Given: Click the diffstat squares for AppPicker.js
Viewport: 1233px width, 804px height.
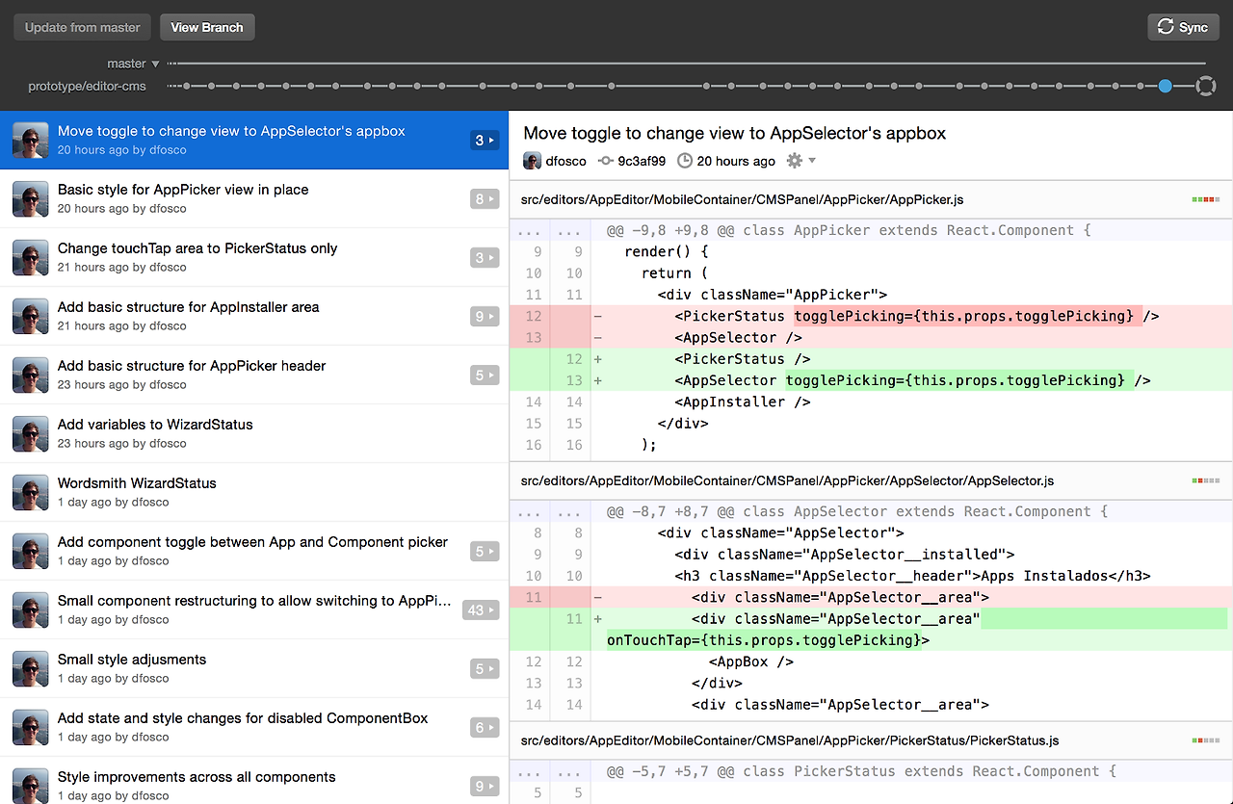Looking at the screenshot, I should pyautogui.click(x=1205, y=199).
